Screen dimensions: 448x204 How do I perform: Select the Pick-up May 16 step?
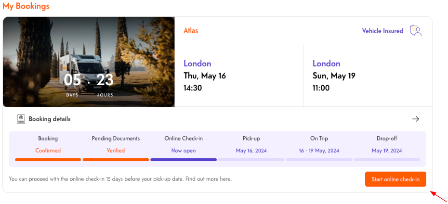pos(251,144)
